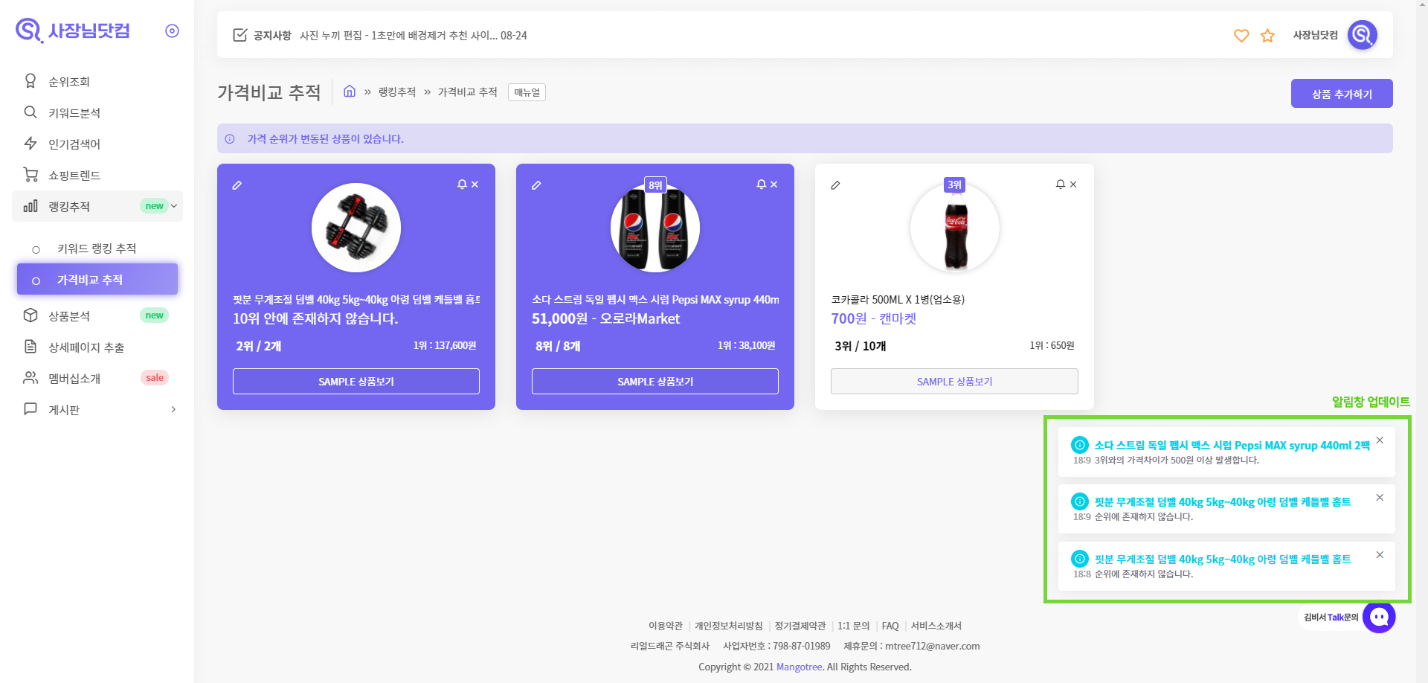1428x683 pixels.
Task: Click the Pepsi bottles thumbnail
Action: point(655,228)
